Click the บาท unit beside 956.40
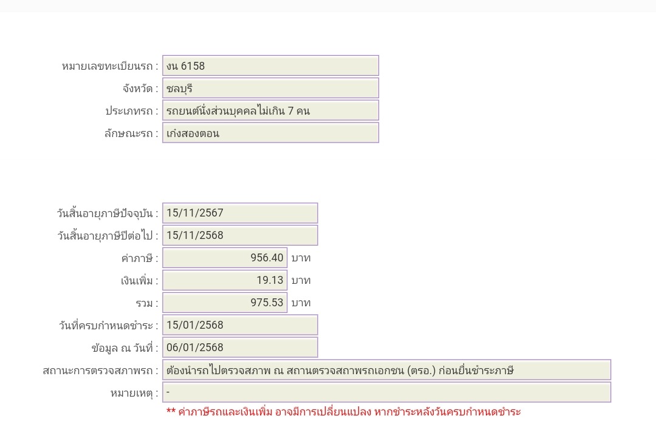 [x=301, y=258]
